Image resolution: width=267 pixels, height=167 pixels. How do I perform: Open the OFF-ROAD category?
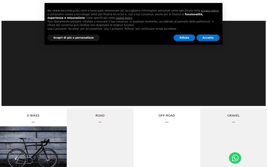coord(167,115)
